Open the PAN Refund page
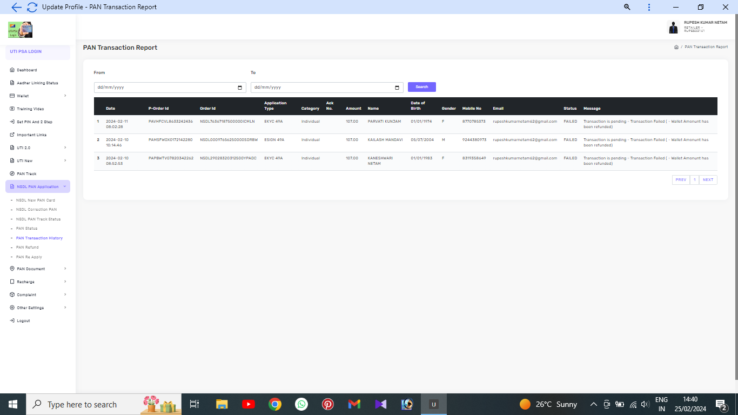738x415 pixels. coord(28,247)
